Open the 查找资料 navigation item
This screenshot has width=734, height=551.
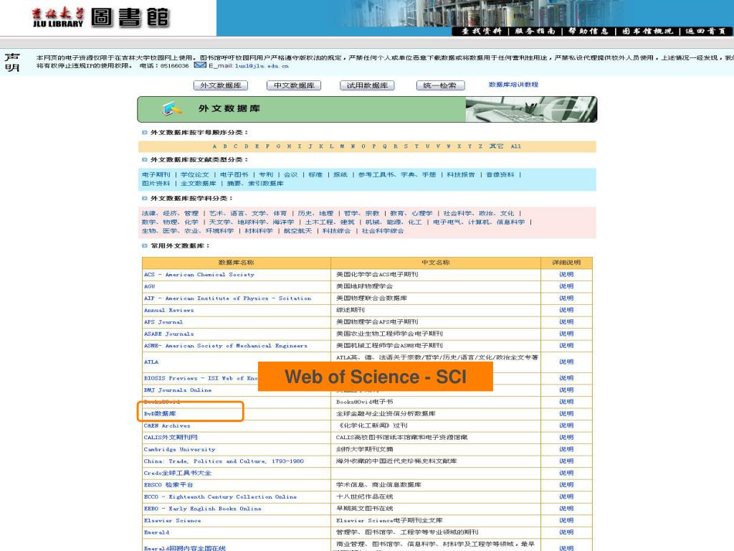click(x=481, y=31)
